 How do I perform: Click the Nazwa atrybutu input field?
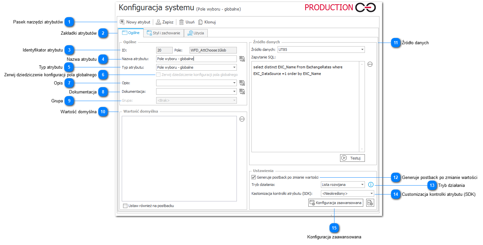pos(196,59)
